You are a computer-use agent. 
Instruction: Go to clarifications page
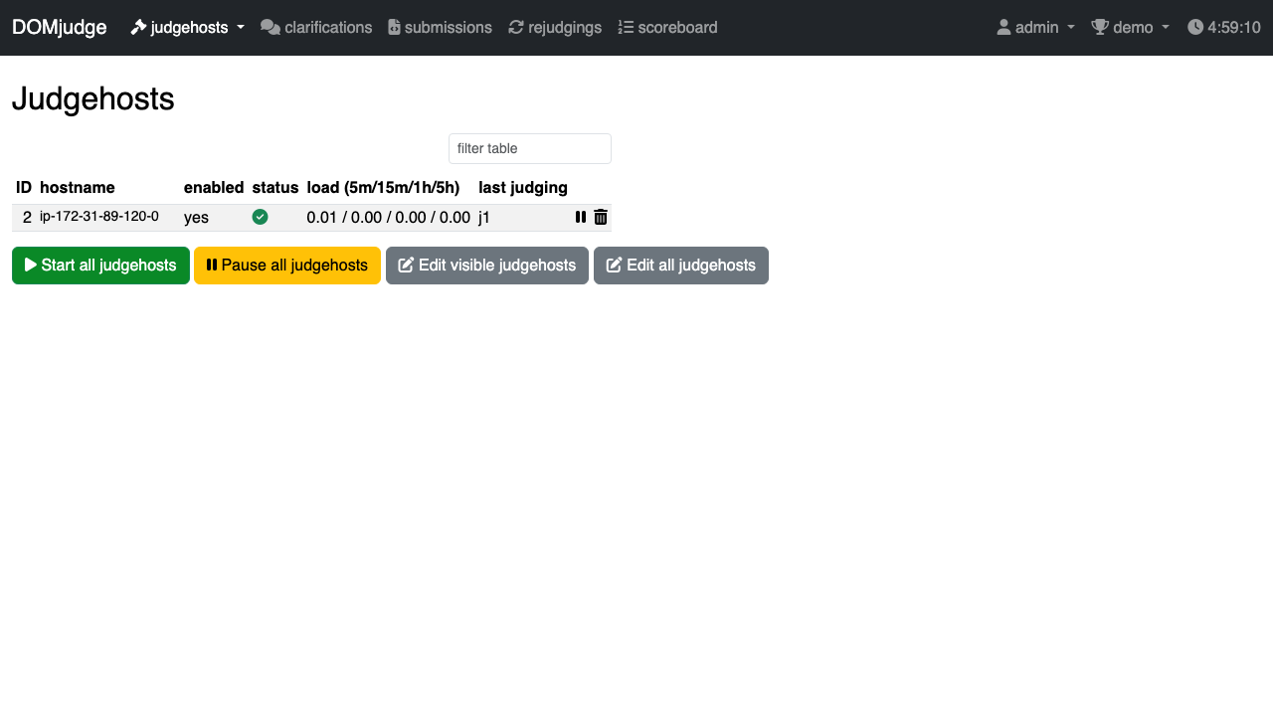[x=316, y=28]
